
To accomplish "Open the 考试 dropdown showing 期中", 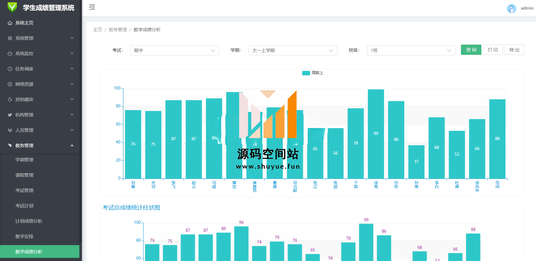I will click(175, 50).
